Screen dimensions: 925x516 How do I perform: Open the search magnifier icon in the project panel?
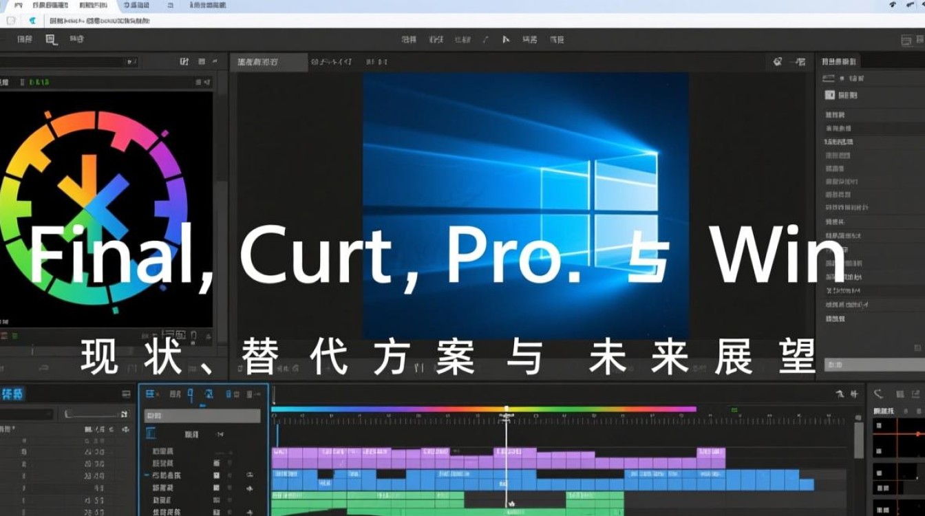click(x=129, y=62)
